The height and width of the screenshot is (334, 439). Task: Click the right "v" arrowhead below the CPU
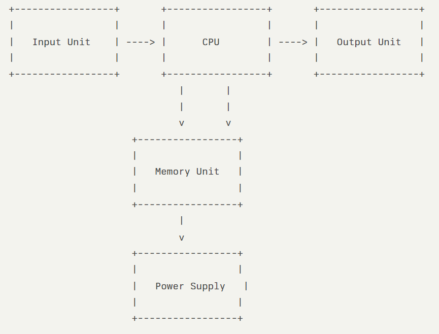coord(228,123)
